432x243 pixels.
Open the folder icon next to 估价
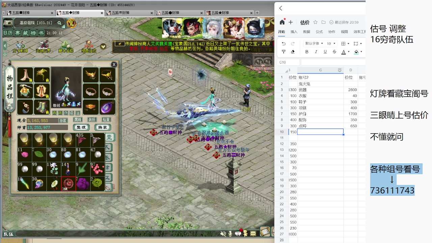(323, 22)
